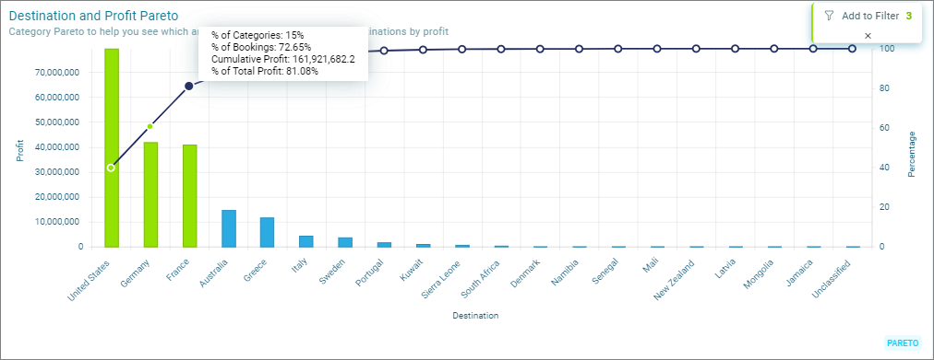Viewport: 934px width, 360px height.
Task: Click the Sierra Leone axis label
Action: tap(441, 278)
